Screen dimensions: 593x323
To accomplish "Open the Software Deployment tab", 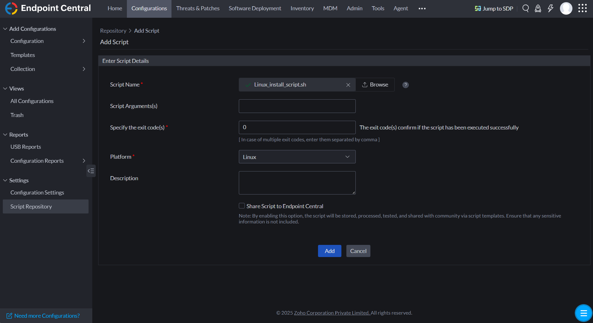I will click(x=255, y=8).
